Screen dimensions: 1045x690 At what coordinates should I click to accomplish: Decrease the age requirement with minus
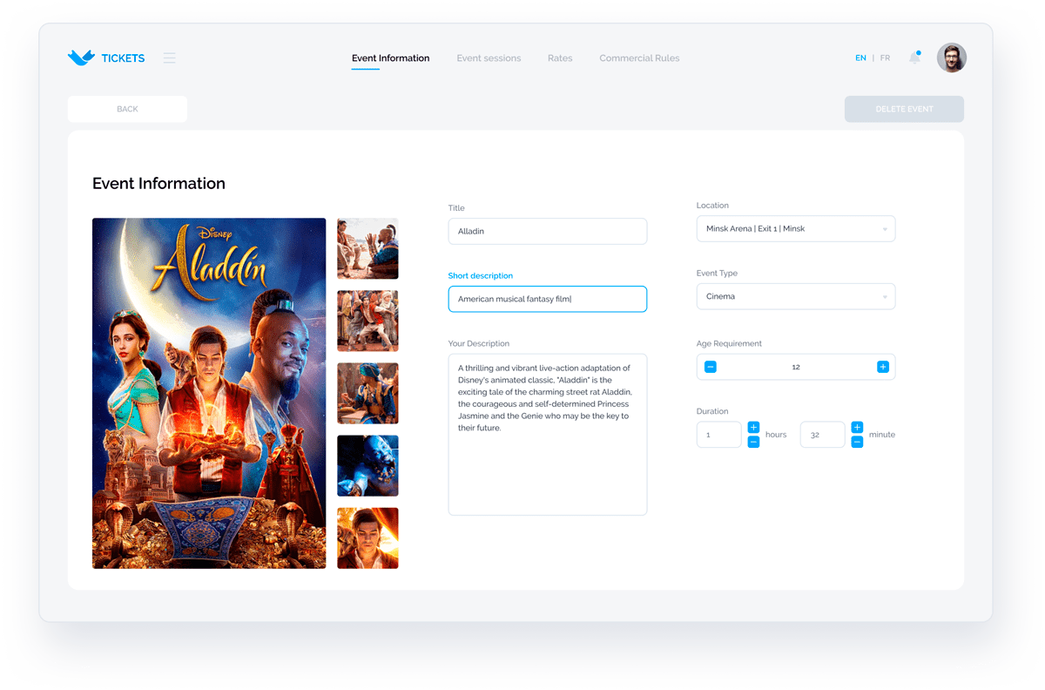(710, 367)
